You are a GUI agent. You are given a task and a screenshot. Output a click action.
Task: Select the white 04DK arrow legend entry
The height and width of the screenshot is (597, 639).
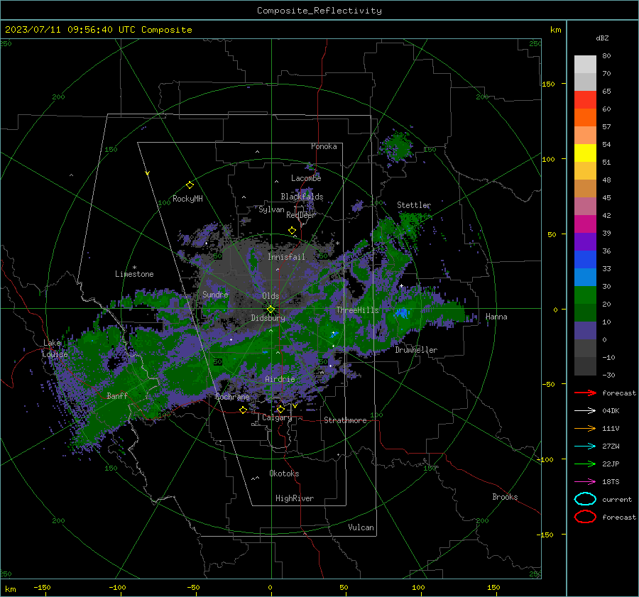pos(585,410)
